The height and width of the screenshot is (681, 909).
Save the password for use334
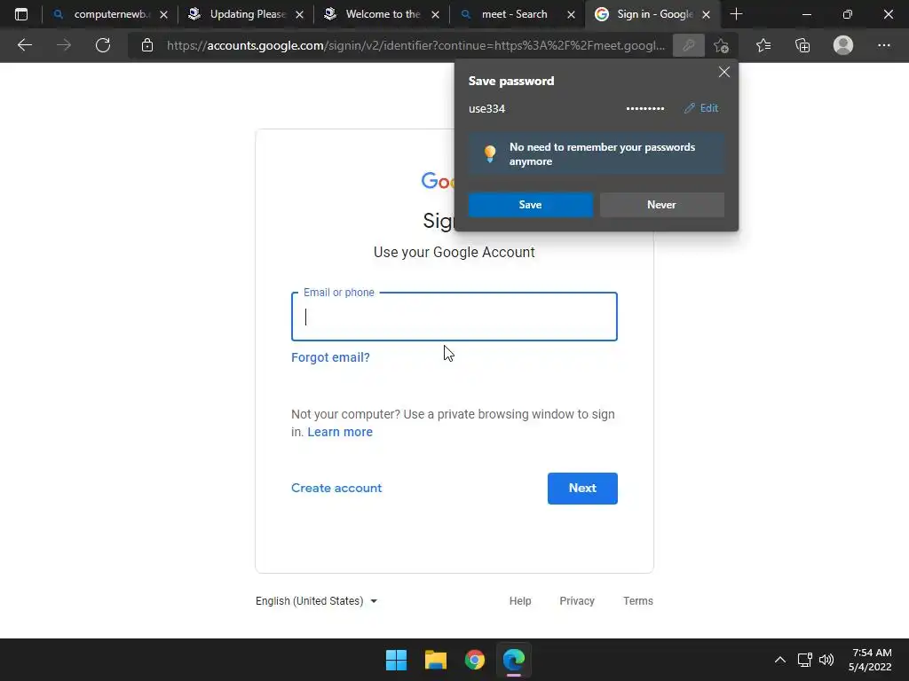pos(531,205)
